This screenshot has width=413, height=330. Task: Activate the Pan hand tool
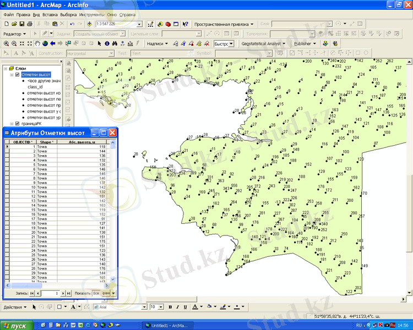[x=37, y=43]
